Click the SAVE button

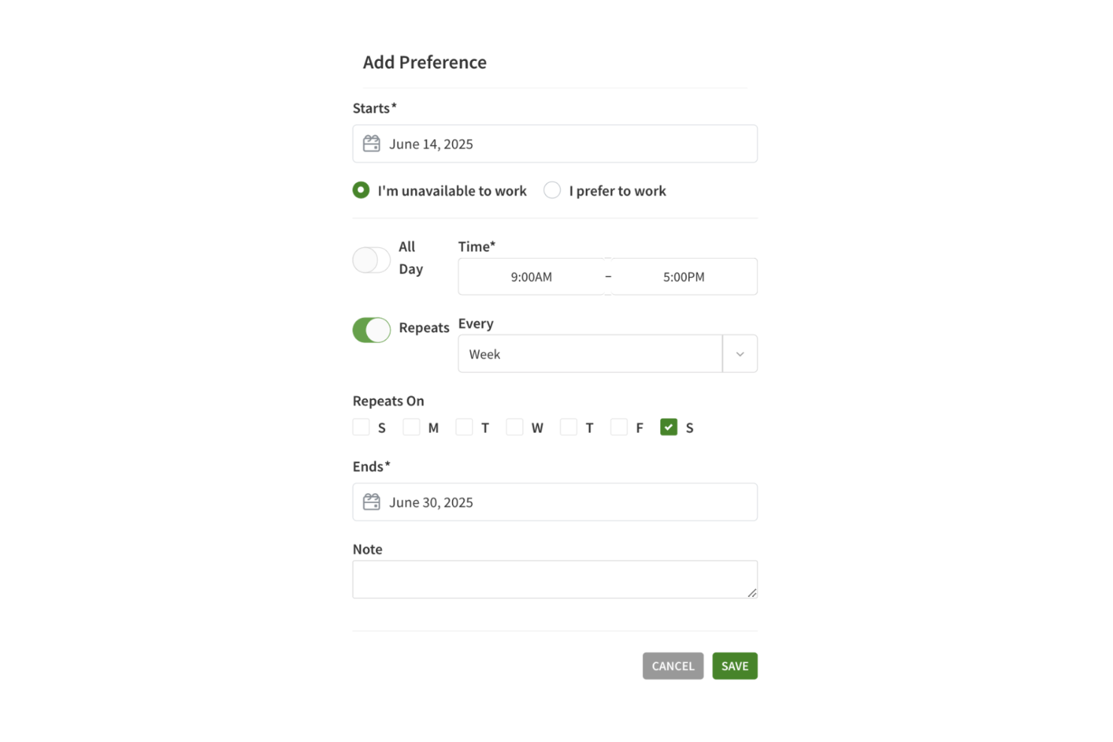[735, 665]
